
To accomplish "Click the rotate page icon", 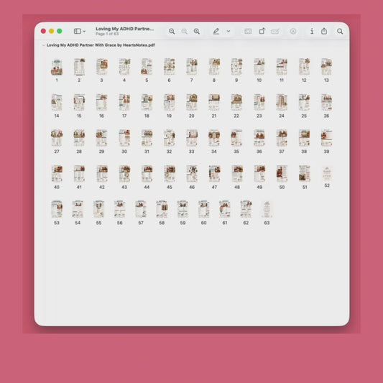I will [x=262, y=32].
